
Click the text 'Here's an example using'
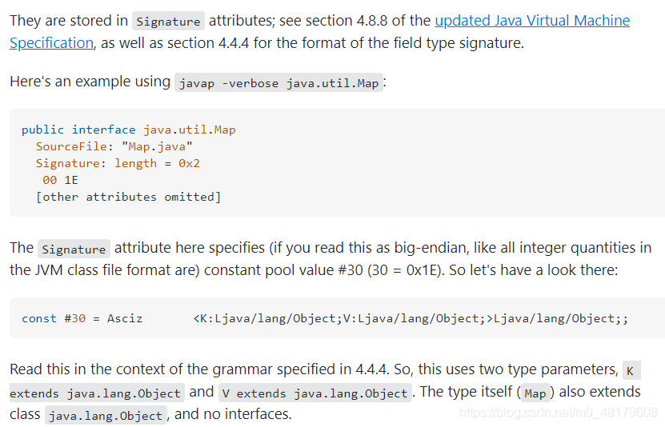click(90, 82)
